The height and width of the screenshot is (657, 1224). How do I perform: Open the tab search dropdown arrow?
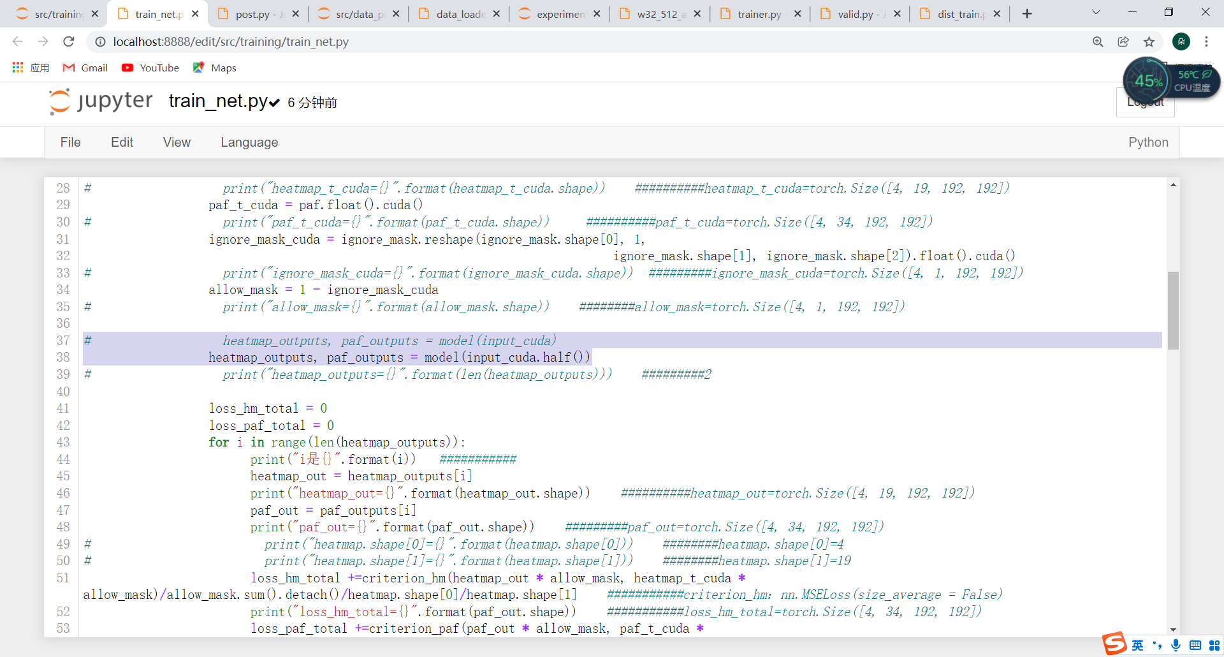(x=1096, y=11)
